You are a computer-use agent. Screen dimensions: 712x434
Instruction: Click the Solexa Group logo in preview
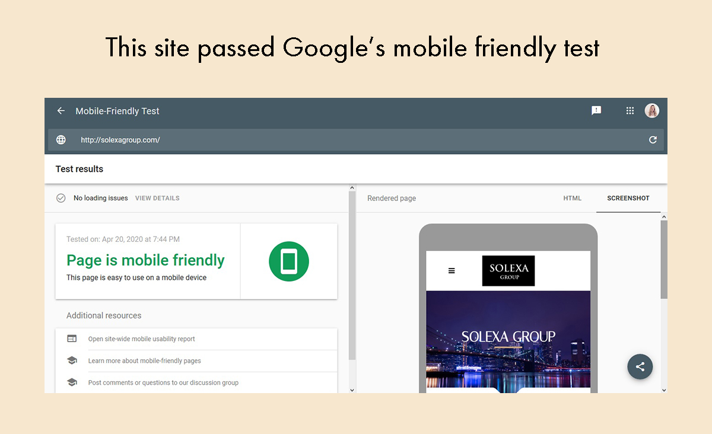pyautogui.click(x=508, y=271)
